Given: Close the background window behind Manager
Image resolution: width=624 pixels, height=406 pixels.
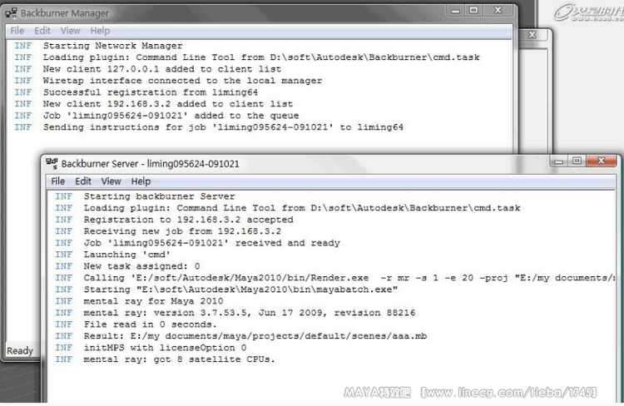Looking at the screenshot, I should pos(532,35).
